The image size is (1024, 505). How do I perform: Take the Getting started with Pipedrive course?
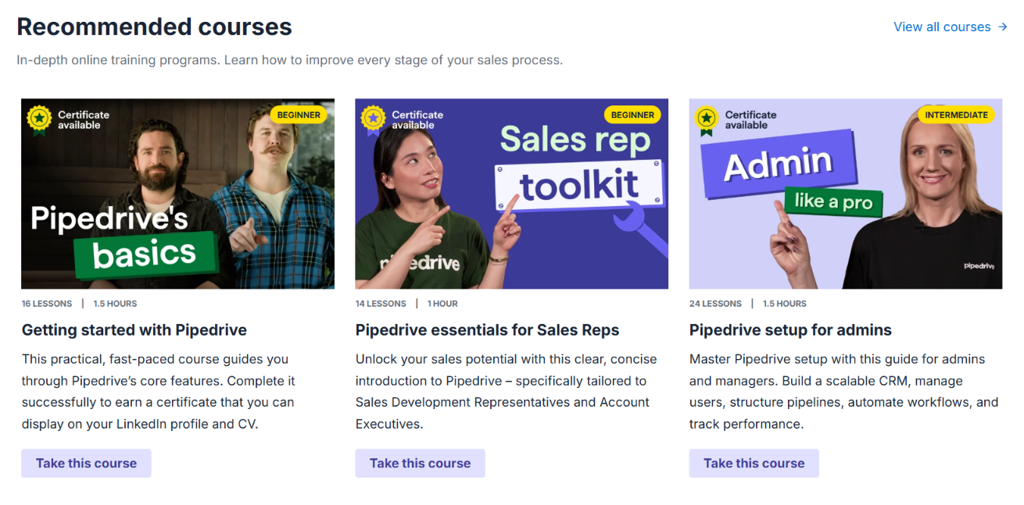[86, 463]
